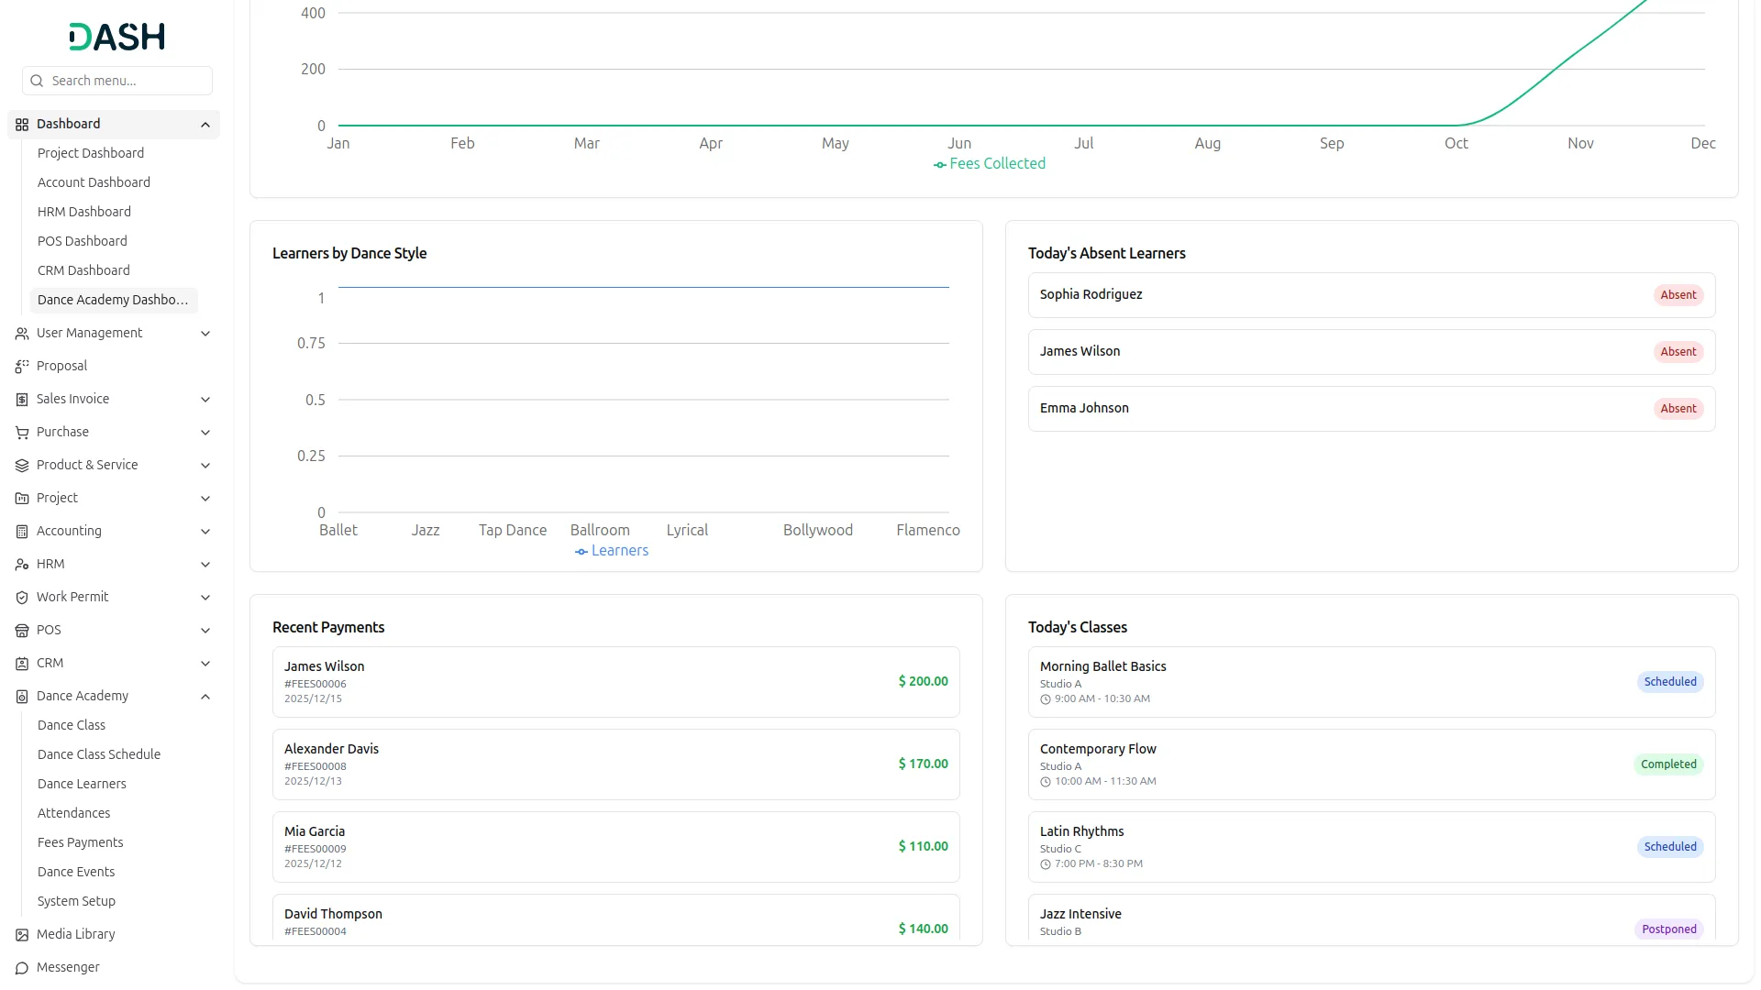Open the Fees Payments menu item
The width and height of the screenshot is (1761, 990).
pos(80,842)
